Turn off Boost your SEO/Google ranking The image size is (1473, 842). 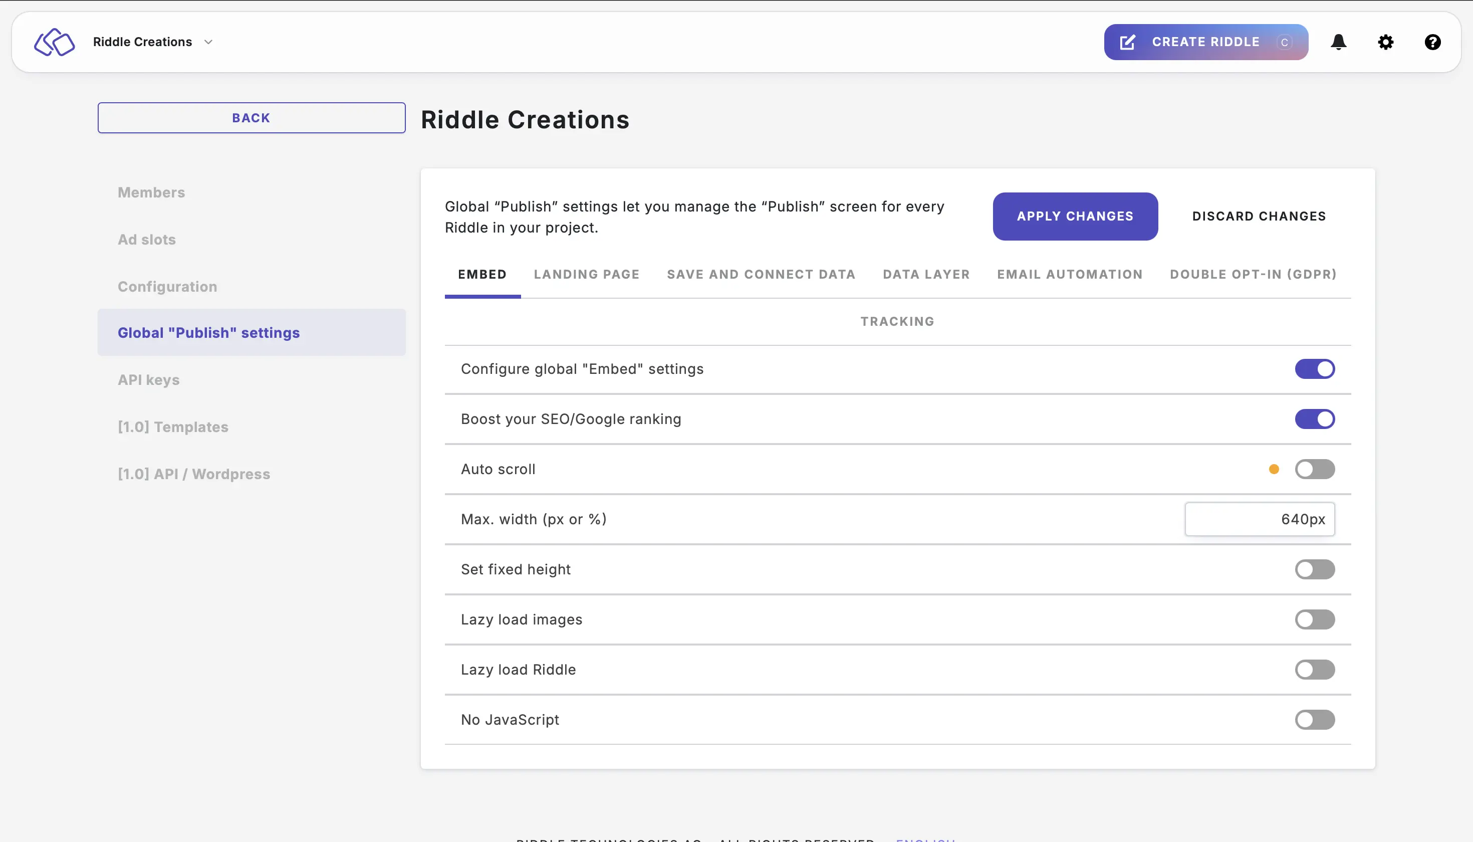tap(1315, 418)
